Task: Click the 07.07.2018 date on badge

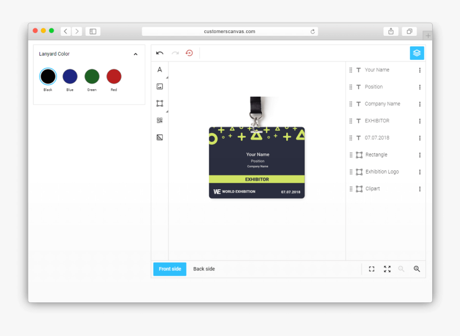Action: [x=290, y=192]
